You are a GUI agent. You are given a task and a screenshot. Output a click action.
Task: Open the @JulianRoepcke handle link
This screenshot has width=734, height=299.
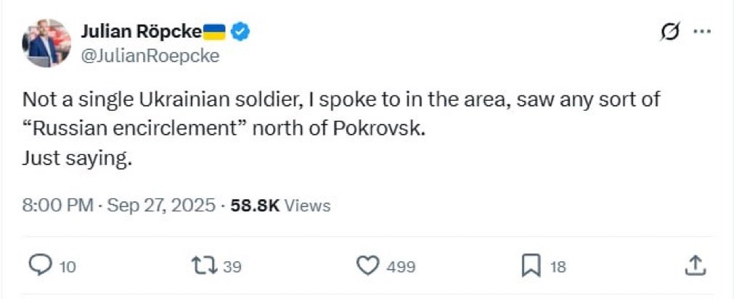click(x=150, y=56)
